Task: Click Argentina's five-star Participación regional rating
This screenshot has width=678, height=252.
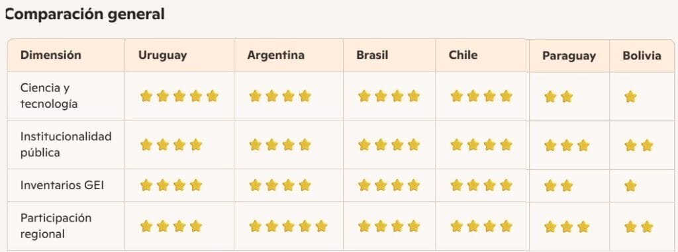Action: (x=289, y=226)
